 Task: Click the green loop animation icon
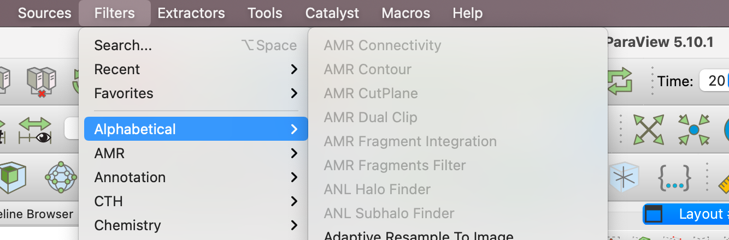(x=619, y=82)
